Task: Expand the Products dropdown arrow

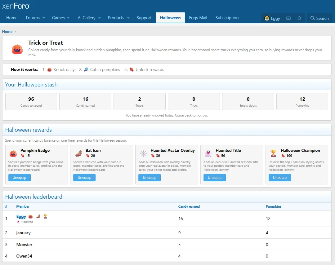Action: click(x=128, y=18)
